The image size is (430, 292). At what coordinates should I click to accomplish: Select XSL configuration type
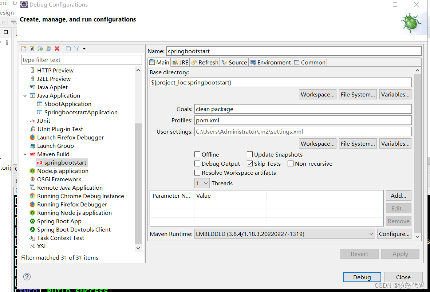point(42,246)
